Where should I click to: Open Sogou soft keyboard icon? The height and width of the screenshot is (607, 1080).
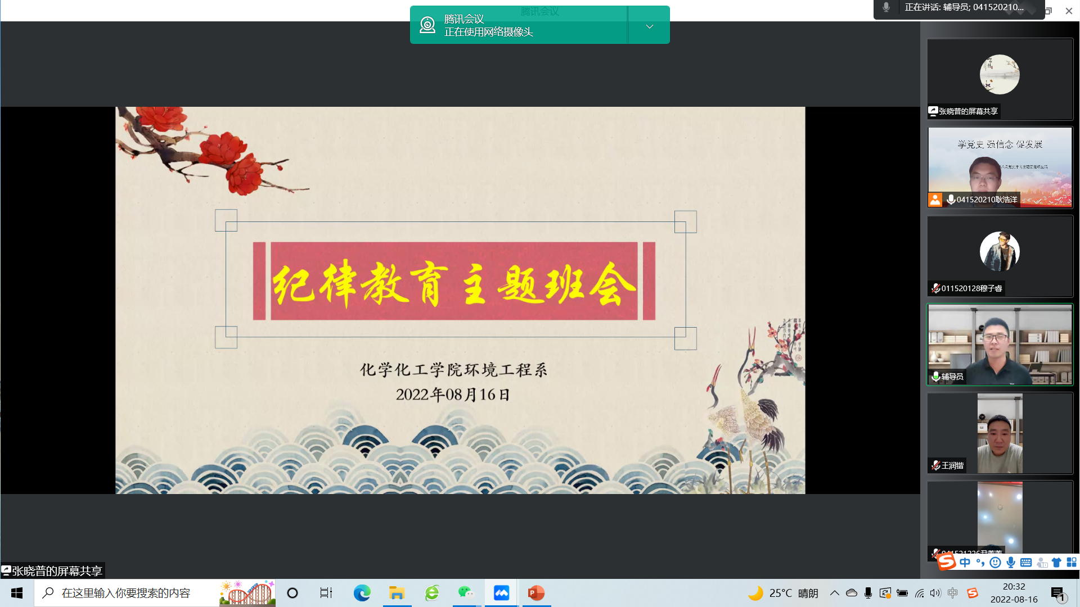coord(1026,563)
